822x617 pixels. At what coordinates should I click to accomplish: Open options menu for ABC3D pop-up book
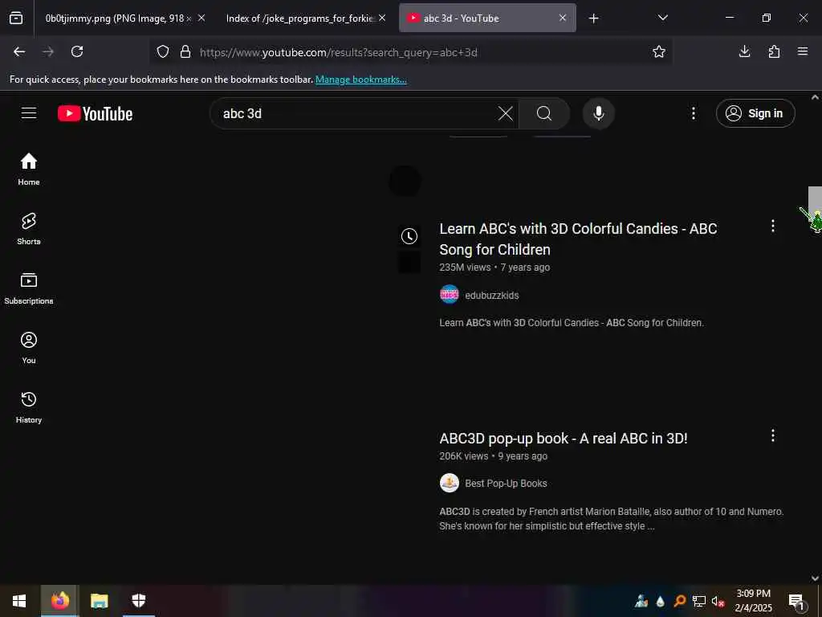[x=773, y=435]
